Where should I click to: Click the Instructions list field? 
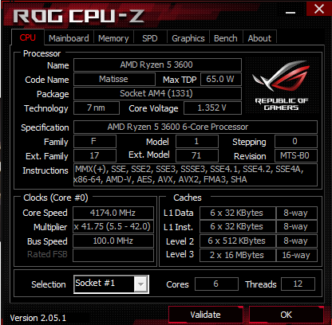196,174
